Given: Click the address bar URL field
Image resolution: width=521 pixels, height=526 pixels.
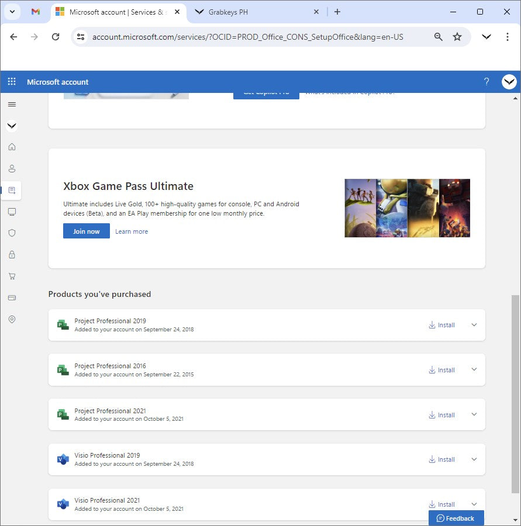Looking at the screenshot, I should click(x=248, y=37).
